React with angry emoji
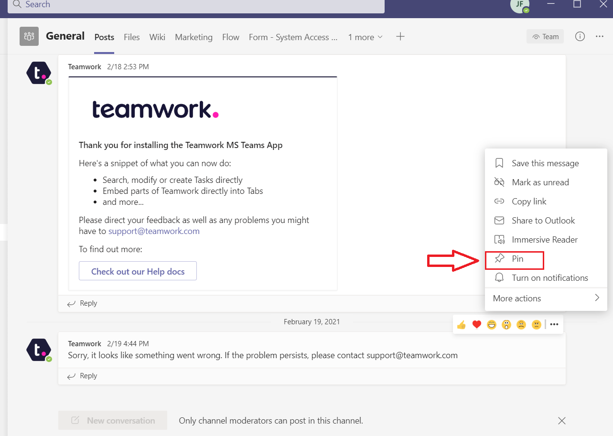The width and height of the screenshot is (613, 436). pos(537,325)
